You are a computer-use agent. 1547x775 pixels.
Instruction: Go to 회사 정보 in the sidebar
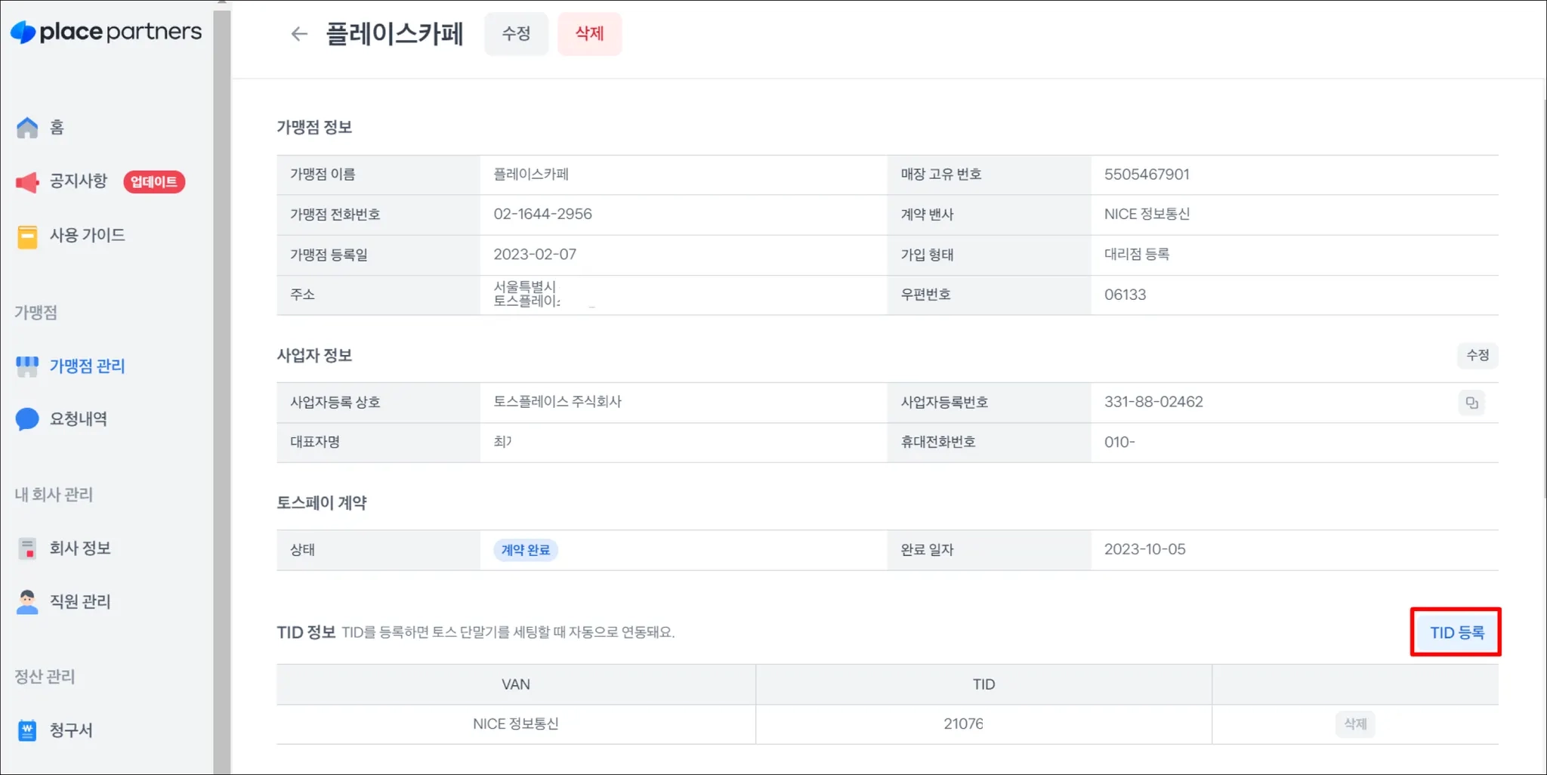80,548
